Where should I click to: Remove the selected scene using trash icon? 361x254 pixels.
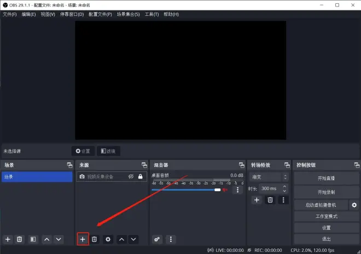(20, 239)
